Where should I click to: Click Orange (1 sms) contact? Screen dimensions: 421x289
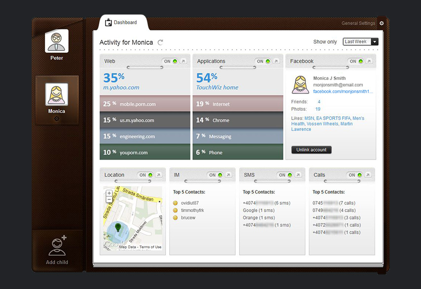259,218
